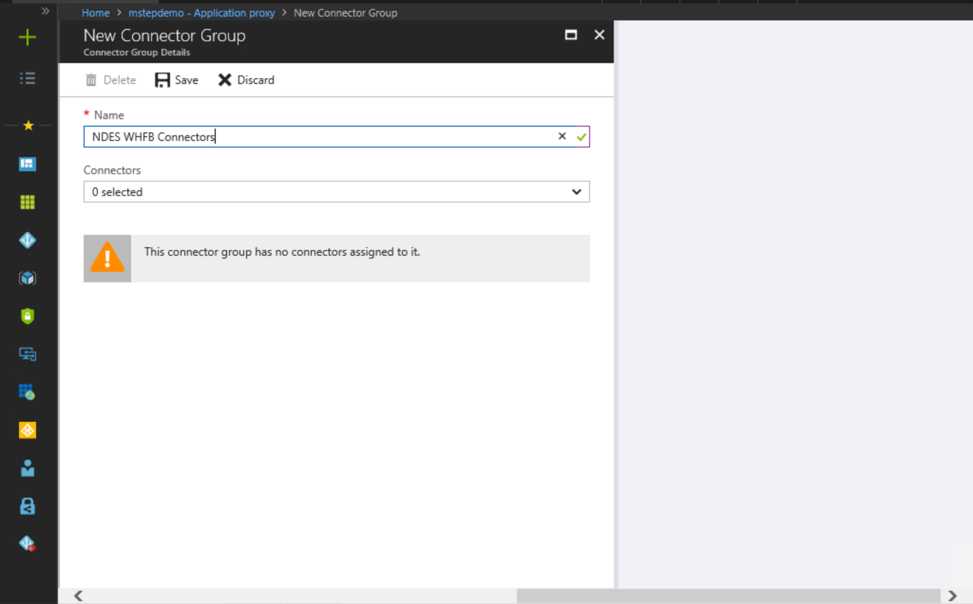The image size is (973, 604).
Task: Open the blue padlock sidebar icon
Action: (28, 506)
